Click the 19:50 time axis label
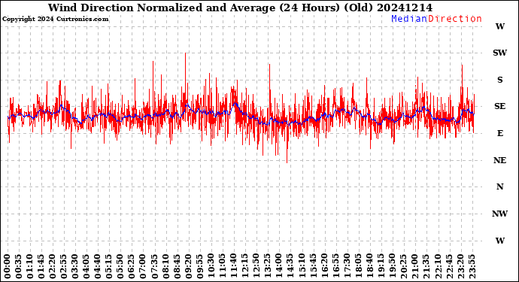 (392, 266)
